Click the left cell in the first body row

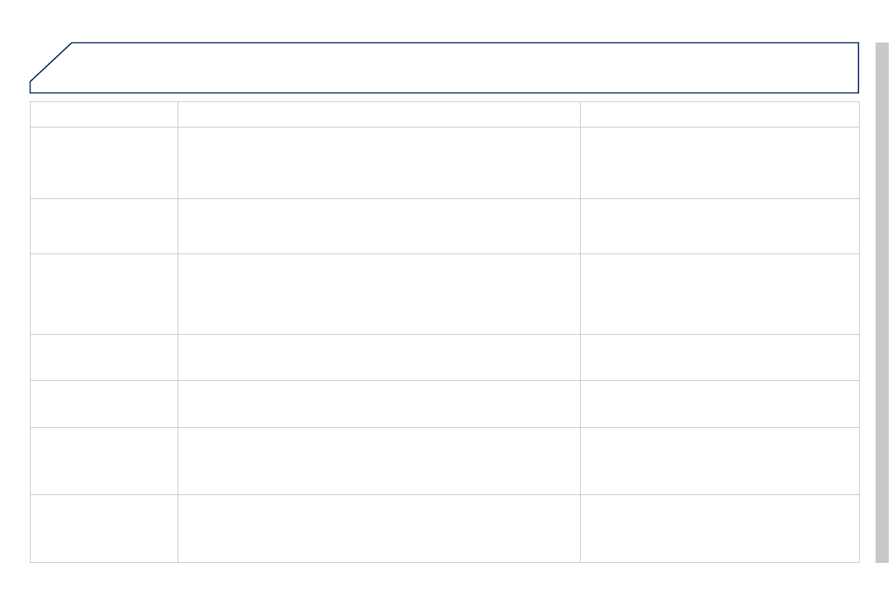104,163
